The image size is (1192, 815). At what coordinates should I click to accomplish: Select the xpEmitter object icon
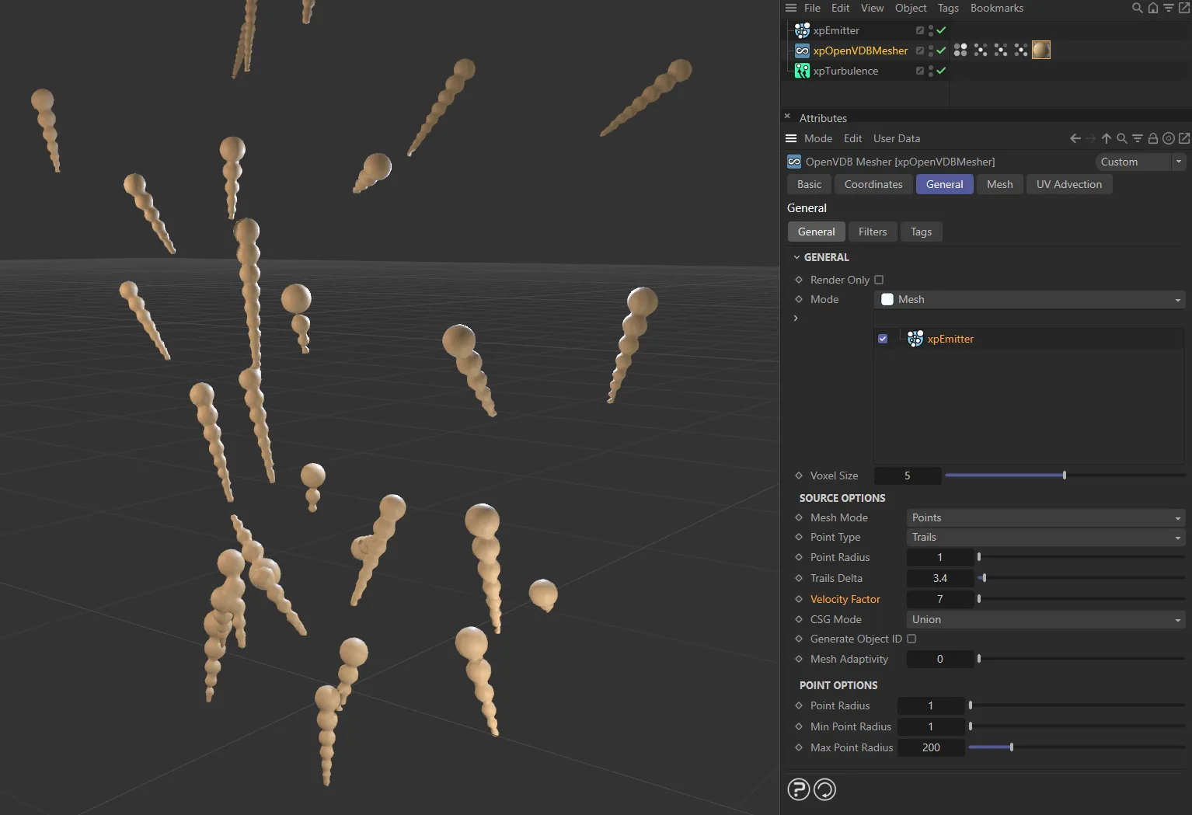802,30
